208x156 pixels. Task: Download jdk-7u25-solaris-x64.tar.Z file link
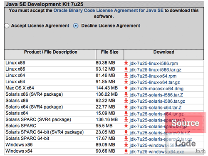pos(156,108)
